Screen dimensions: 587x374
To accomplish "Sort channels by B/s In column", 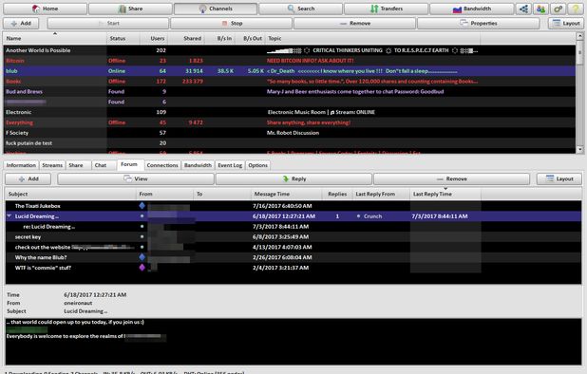I will click(x=219, y=38).
